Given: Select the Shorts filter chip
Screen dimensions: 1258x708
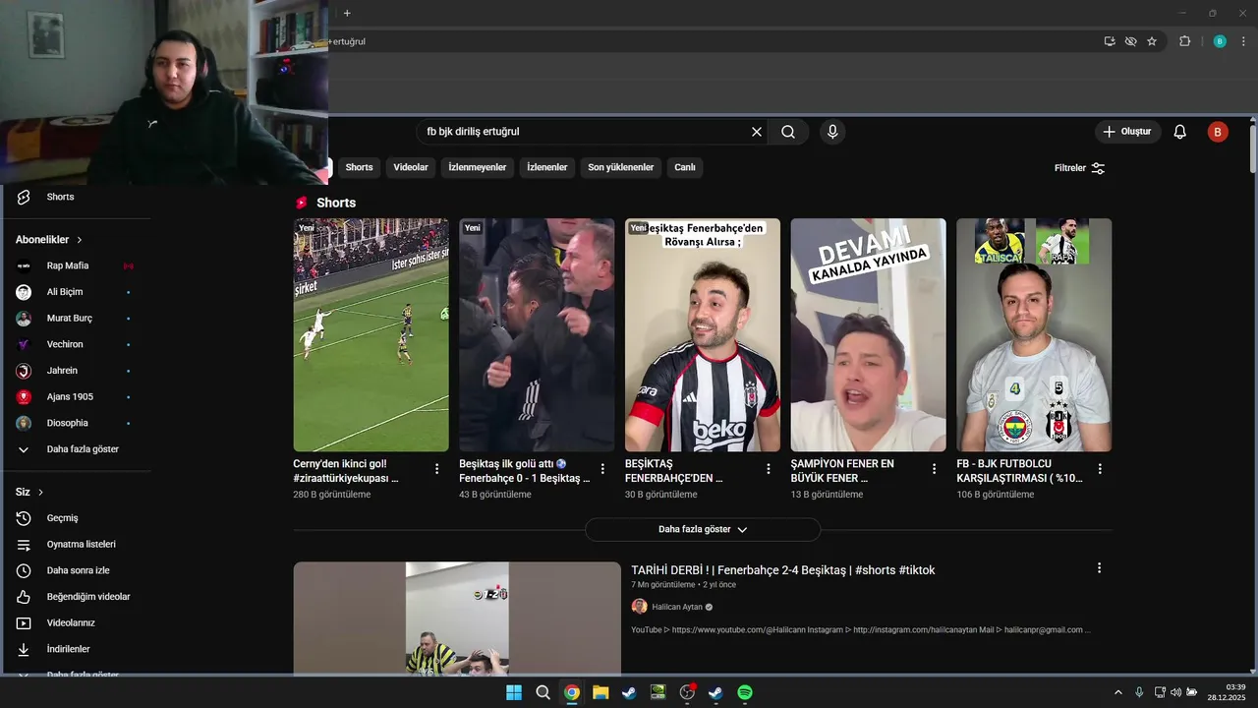Looking at the screenshot, I should click(359, 167).
